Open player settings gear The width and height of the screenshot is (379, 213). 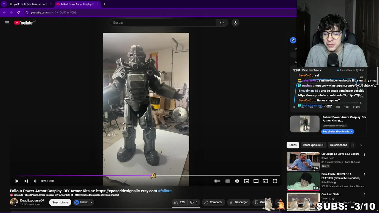click(x=237, y=181)
